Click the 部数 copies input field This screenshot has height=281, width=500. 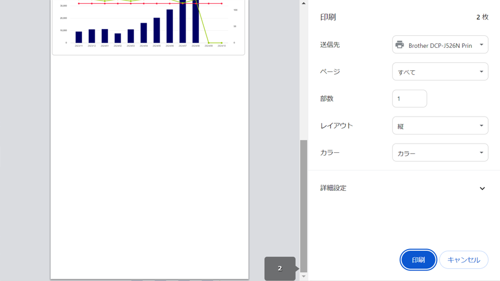410,98
